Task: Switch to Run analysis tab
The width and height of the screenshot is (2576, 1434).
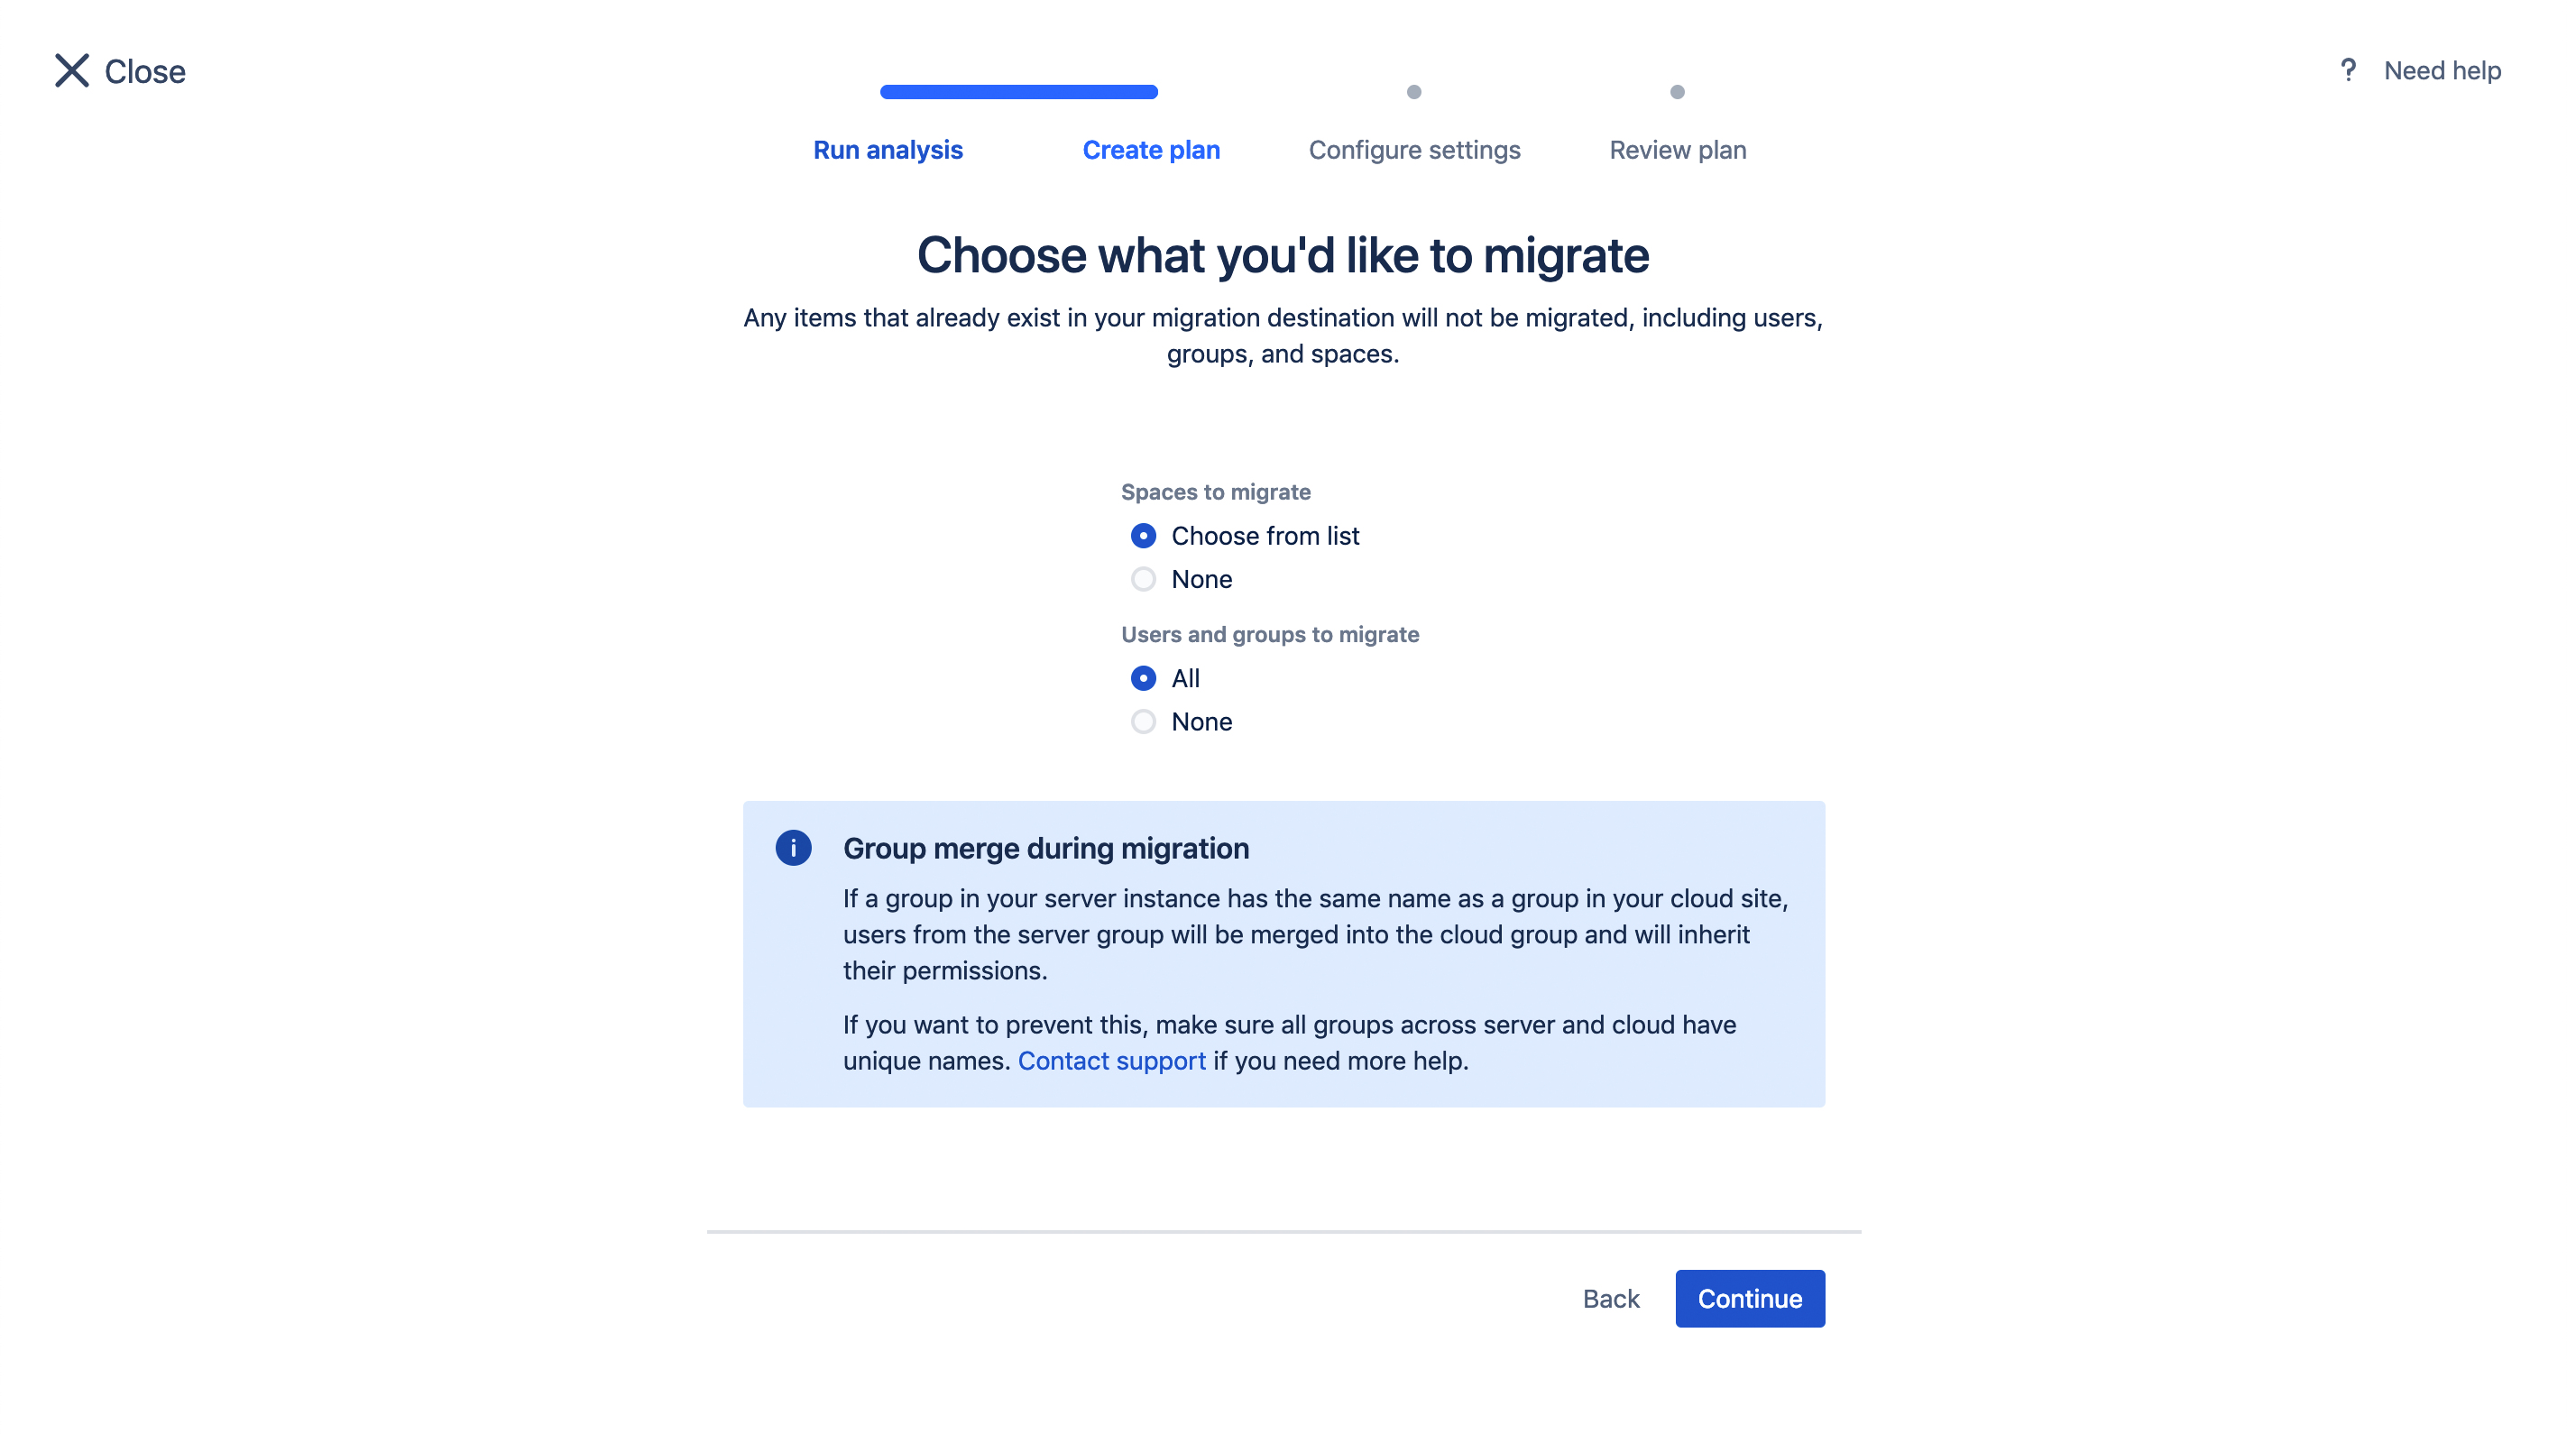Action: [x=887, y=148]
